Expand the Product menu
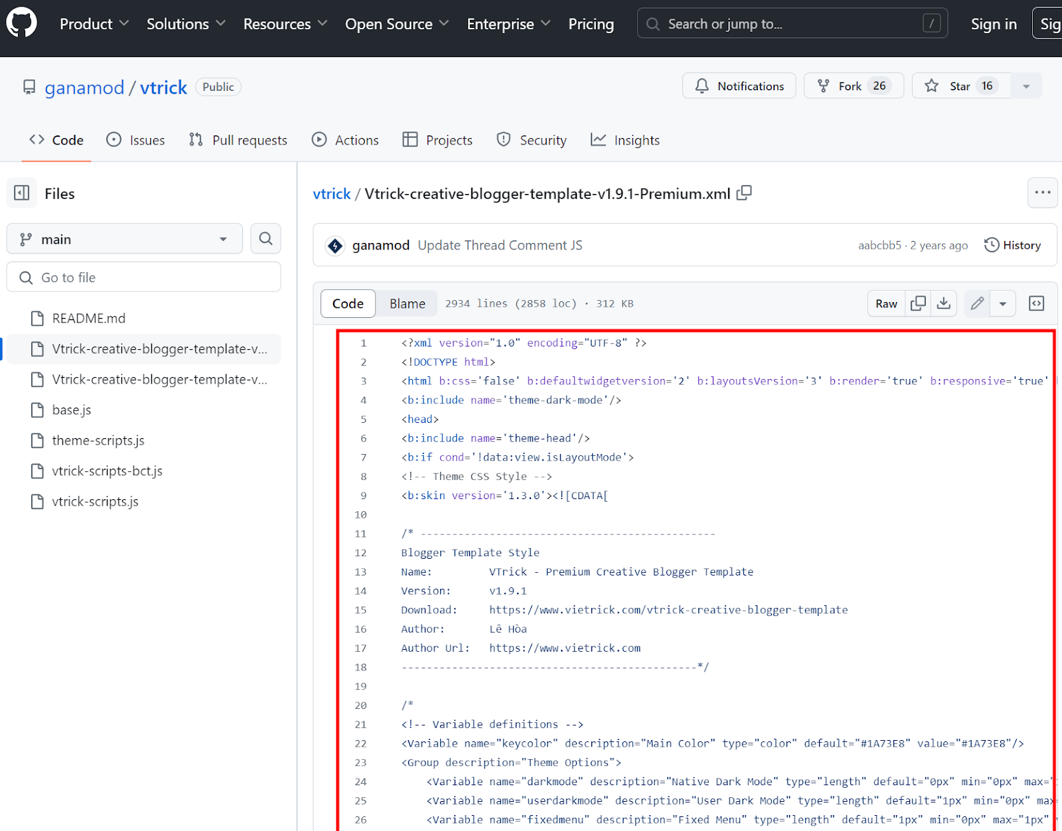This screenshot has width=1062, height=831. pyautogui.click(x=94, y=24)
